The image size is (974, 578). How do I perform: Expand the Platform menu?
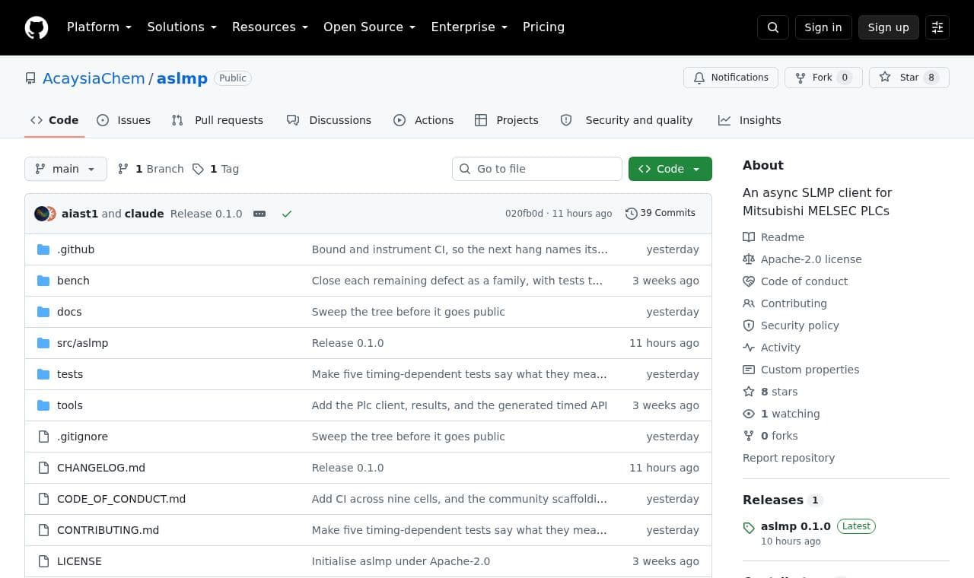point(100,27)
